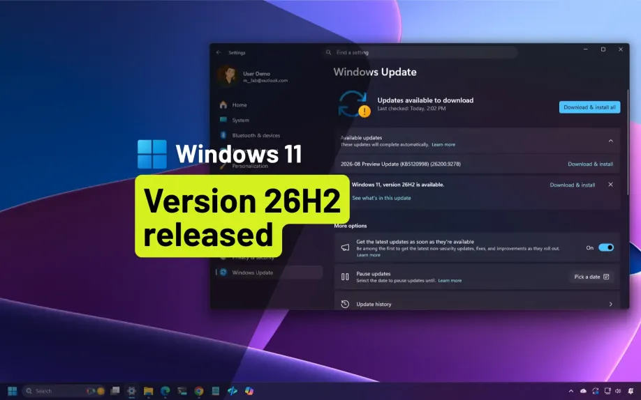Open Visual Studio Code from the taskbar
The image size is (641, 400).
click(x=233, y=391)
